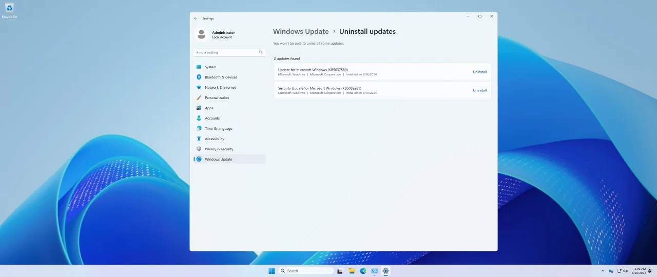
Task: Click the Personalization paintbrush icon
Action: (x=199, y=97)
